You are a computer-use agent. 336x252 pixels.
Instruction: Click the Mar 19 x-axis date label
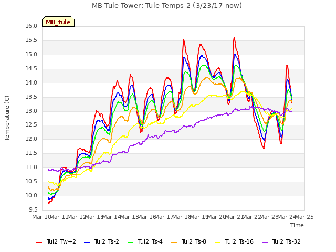pos(199,217)
